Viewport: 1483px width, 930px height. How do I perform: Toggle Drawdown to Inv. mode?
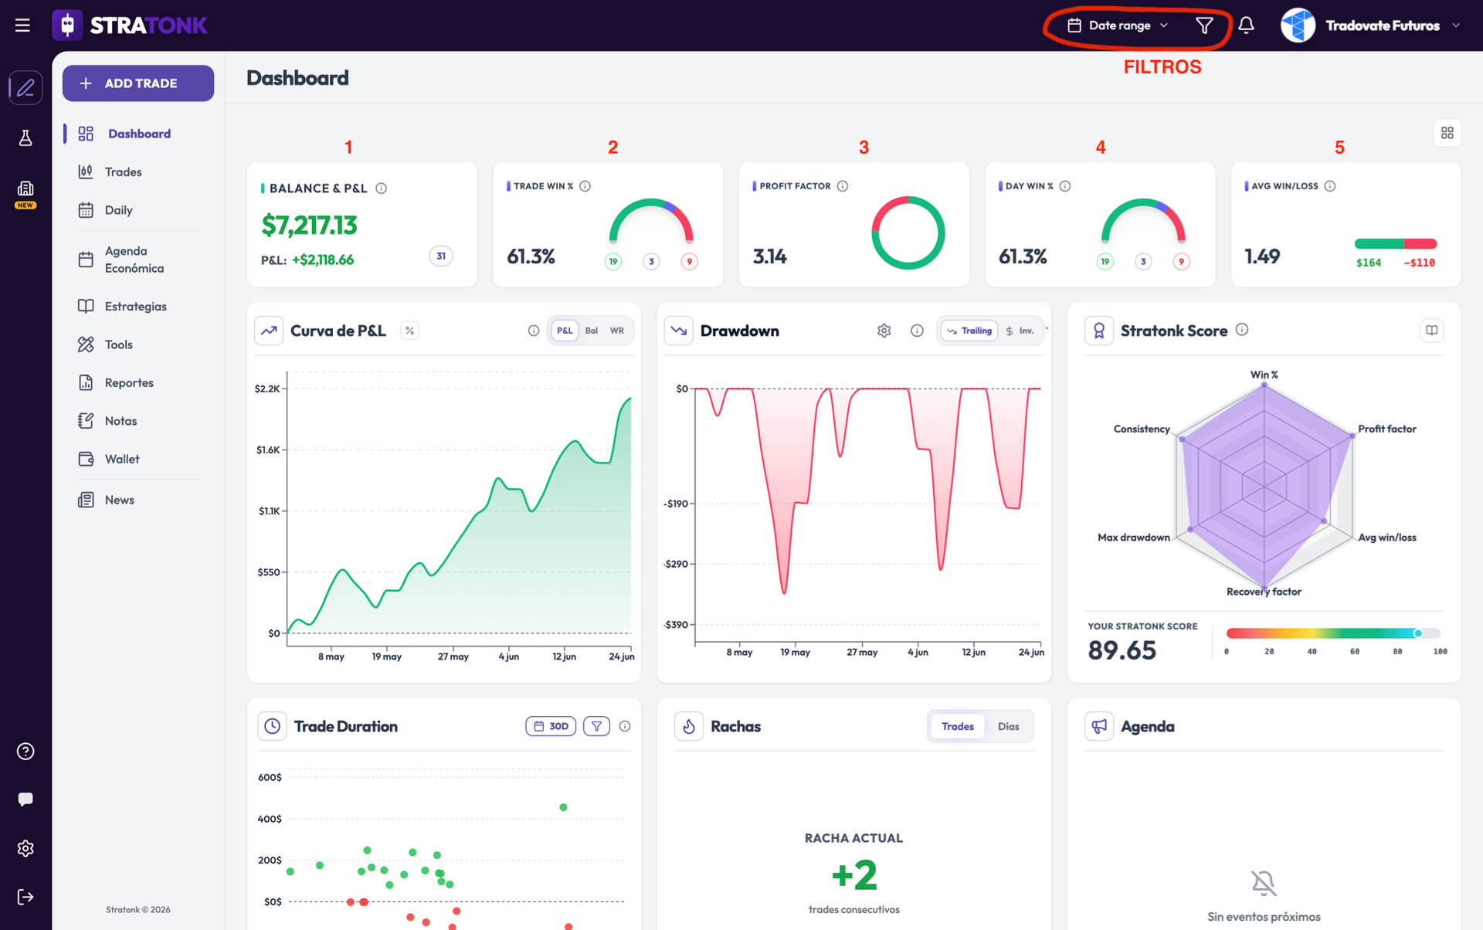pos(1020,331)
